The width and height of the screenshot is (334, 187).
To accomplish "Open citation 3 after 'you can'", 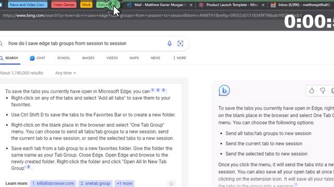I will pos(163,90).
